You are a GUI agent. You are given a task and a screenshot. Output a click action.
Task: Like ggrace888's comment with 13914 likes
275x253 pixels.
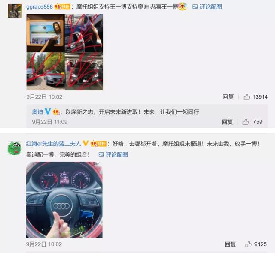click(255, 97)
